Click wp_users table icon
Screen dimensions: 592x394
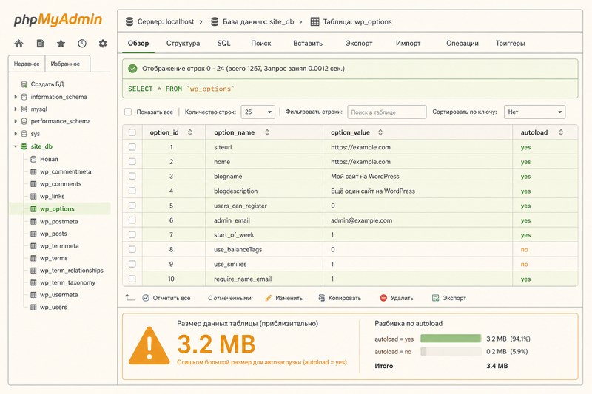point(33,307)
